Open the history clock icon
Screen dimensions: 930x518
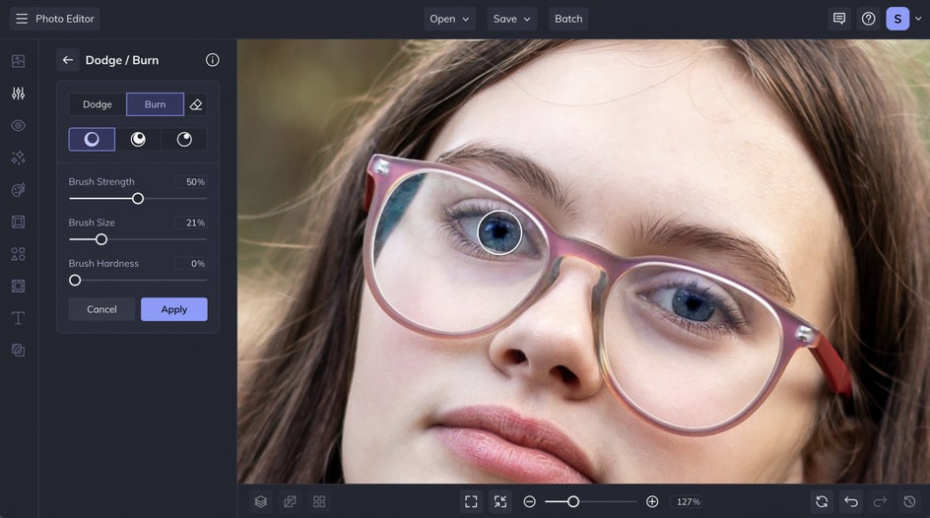pyautogui.click(x=909, y=502)
